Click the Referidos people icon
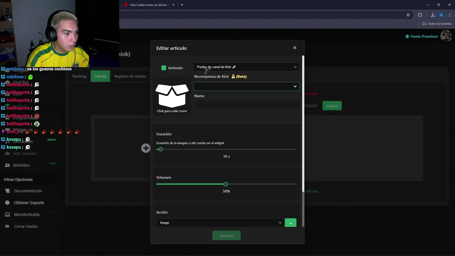This screenshot has width=455, height=256. click(7, 165)
